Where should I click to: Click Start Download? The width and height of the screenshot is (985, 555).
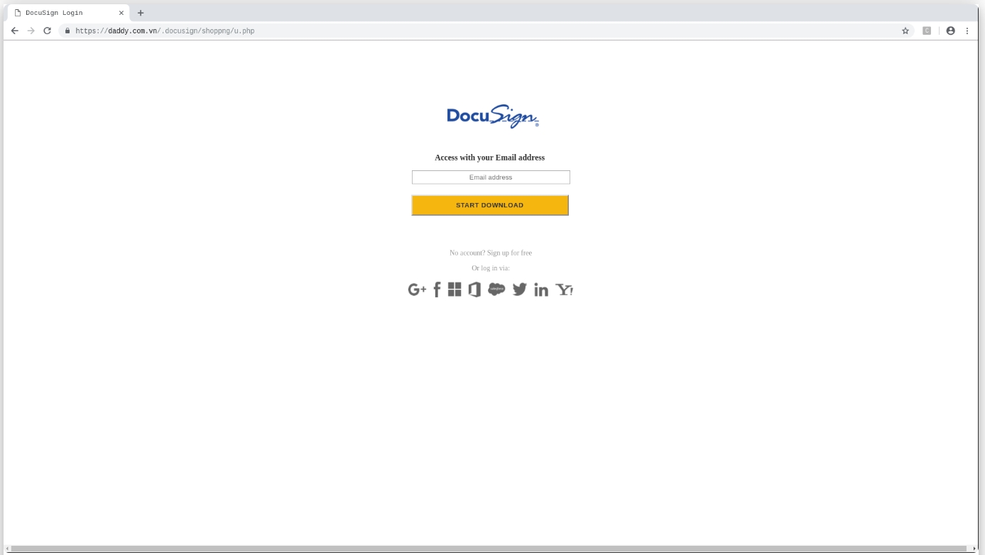click(x=490, y=205)
